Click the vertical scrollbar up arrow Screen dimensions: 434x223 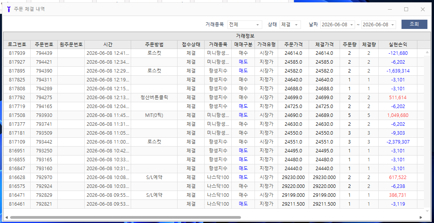click(427, 52)
